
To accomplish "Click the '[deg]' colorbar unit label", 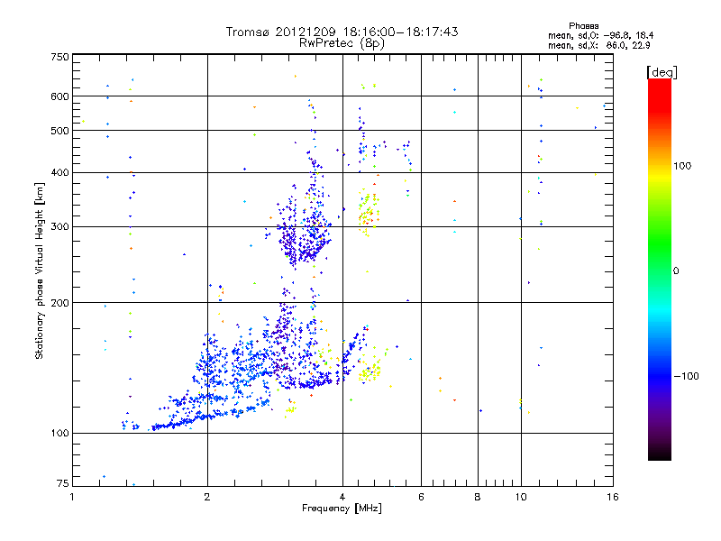I will pyautogui.click(x=662, y=72).
